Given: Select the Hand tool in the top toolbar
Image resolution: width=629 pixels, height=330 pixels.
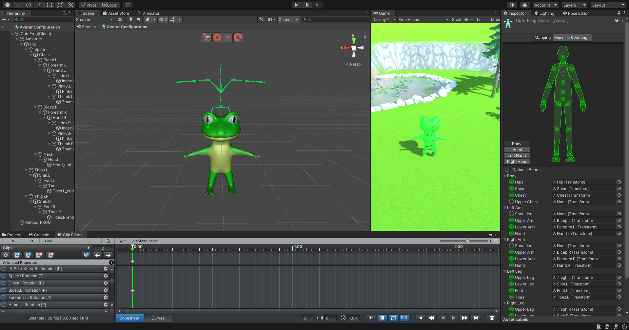Looking at the screenshot, I should click(x=8, y=5).
